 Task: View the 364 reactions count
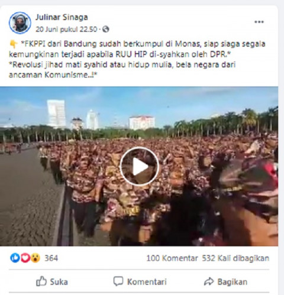tap(51, 258)
